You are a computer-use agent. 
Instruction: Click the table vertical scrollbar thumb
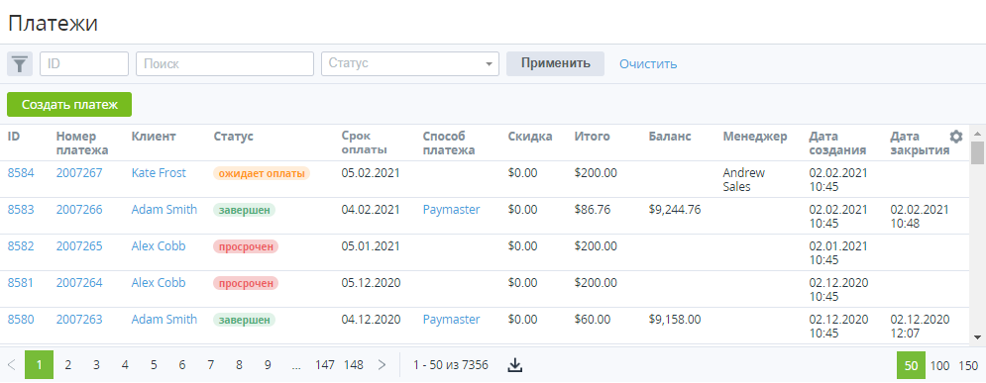[x=977, y=152]
